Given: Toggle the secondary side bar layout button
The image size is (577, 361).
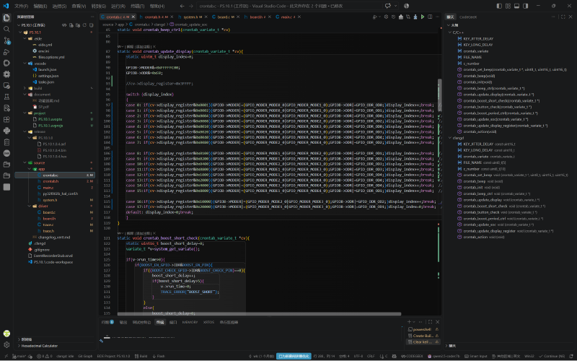Looking at the screenshot, I should point(526,6).
